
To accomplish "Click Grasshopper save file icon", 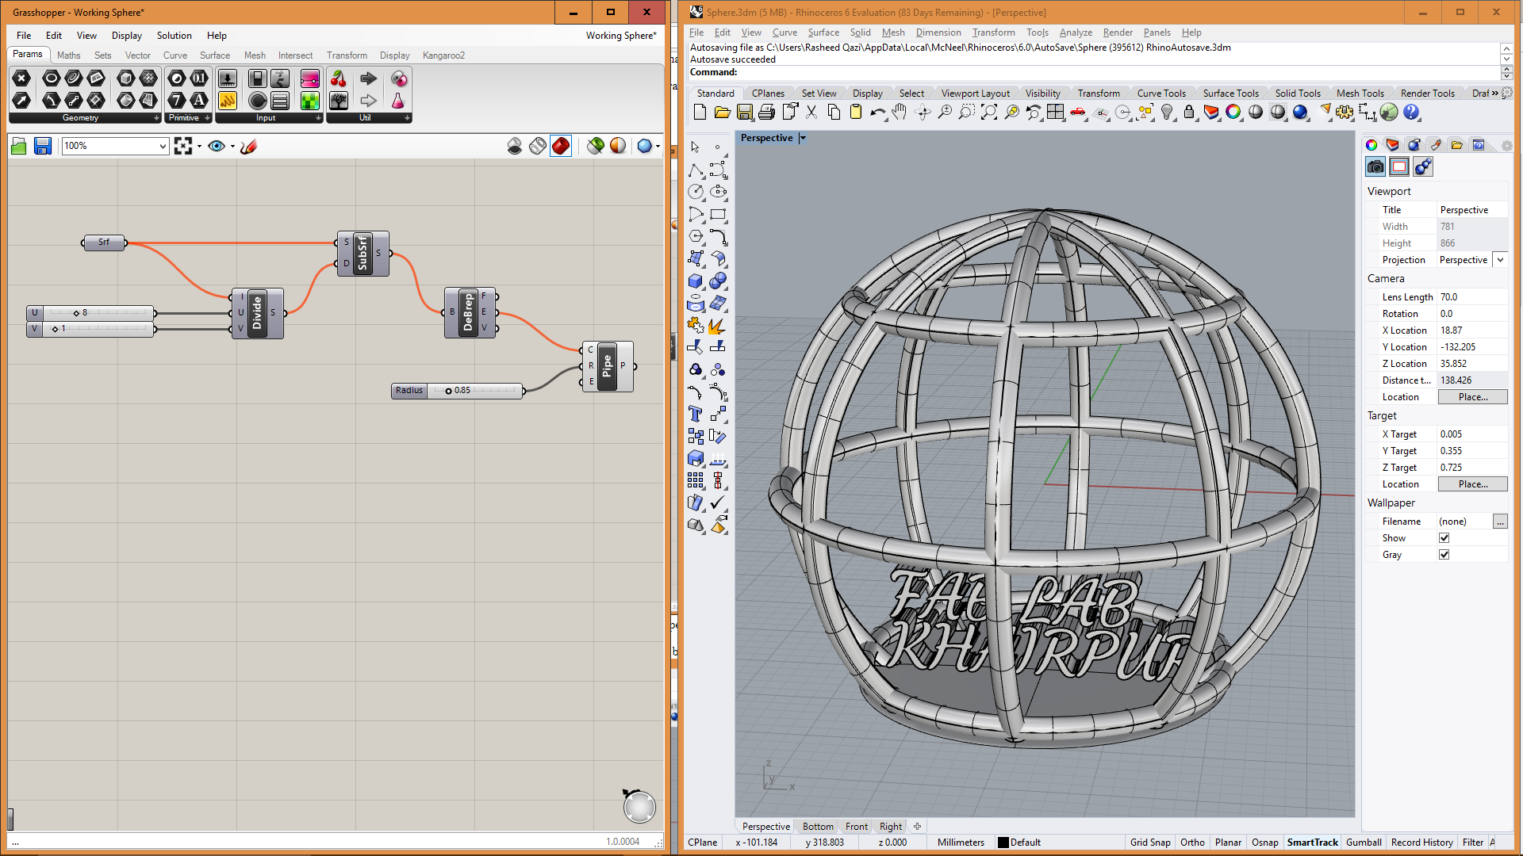I will [43, 146].
